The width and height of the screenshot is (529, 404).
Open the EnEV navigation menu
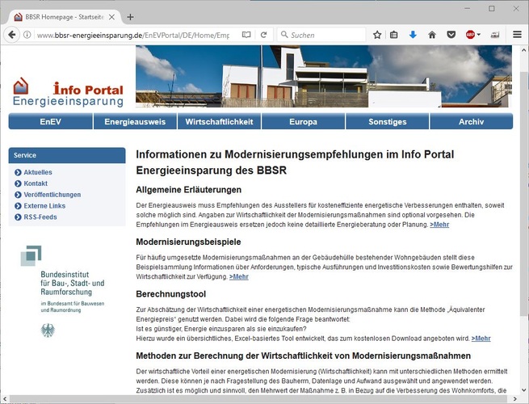tap(50, 122)
